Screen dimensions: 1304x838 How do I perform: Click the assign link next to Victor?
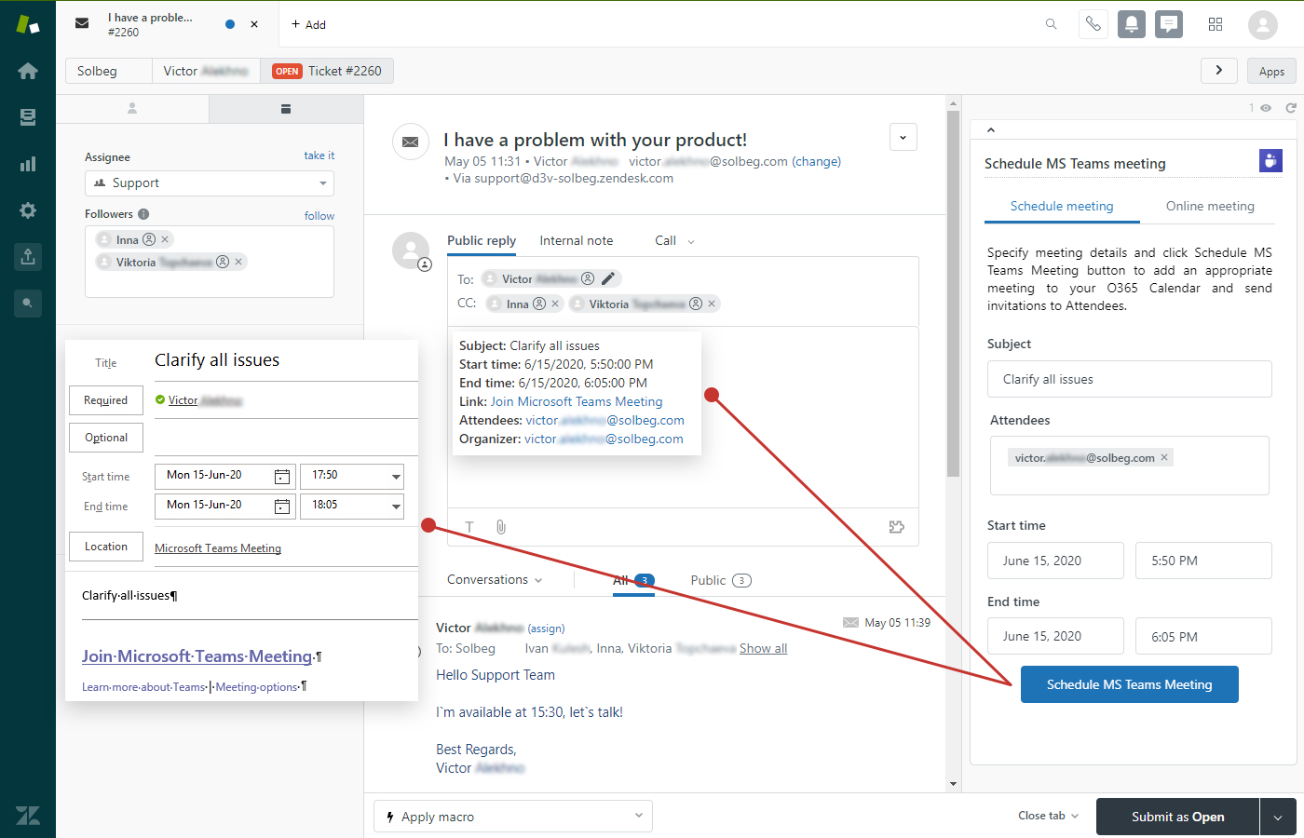546,628
